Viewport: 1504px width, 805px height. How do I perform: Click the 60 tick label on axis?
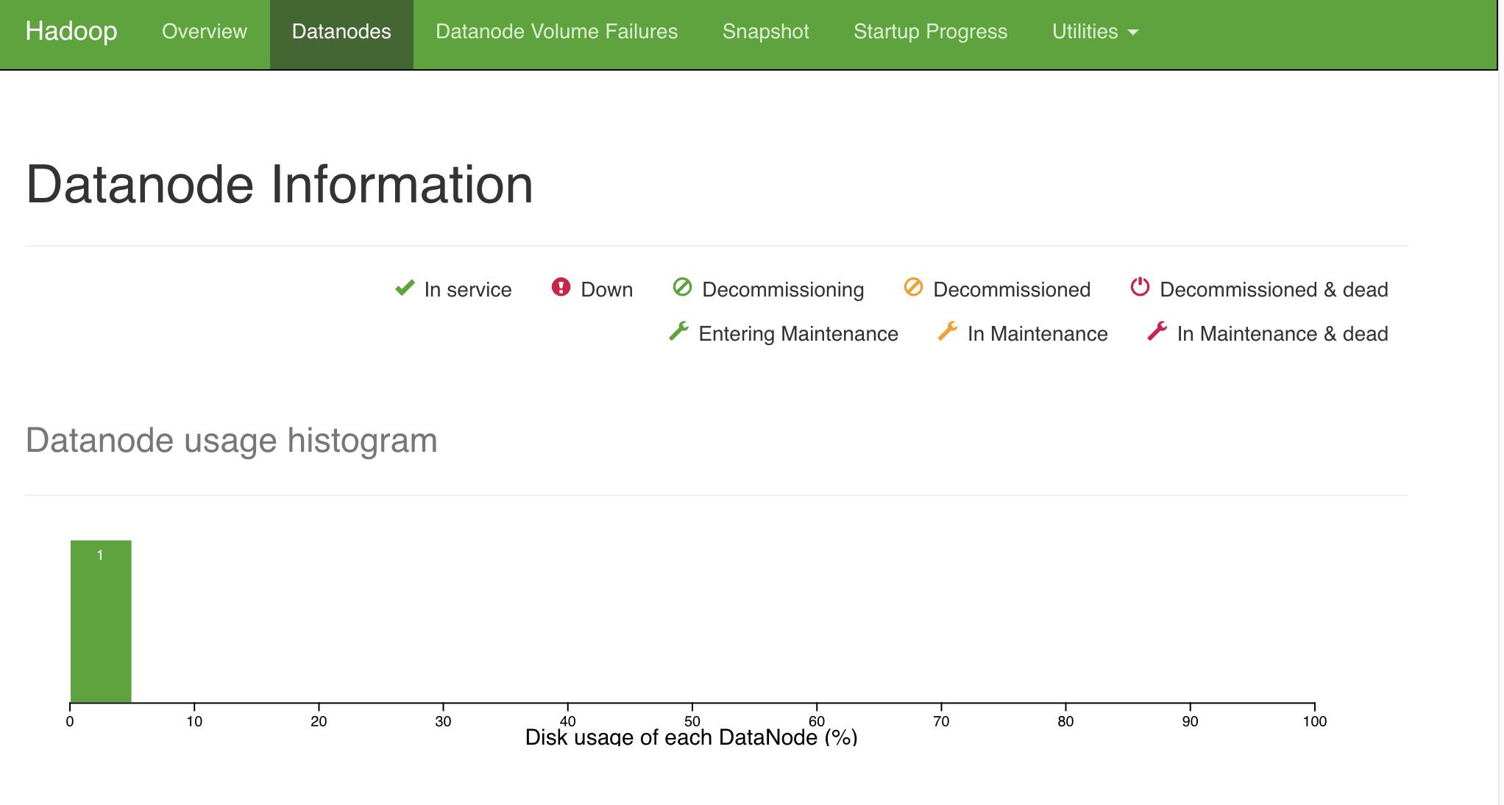(x=817, y=721)
